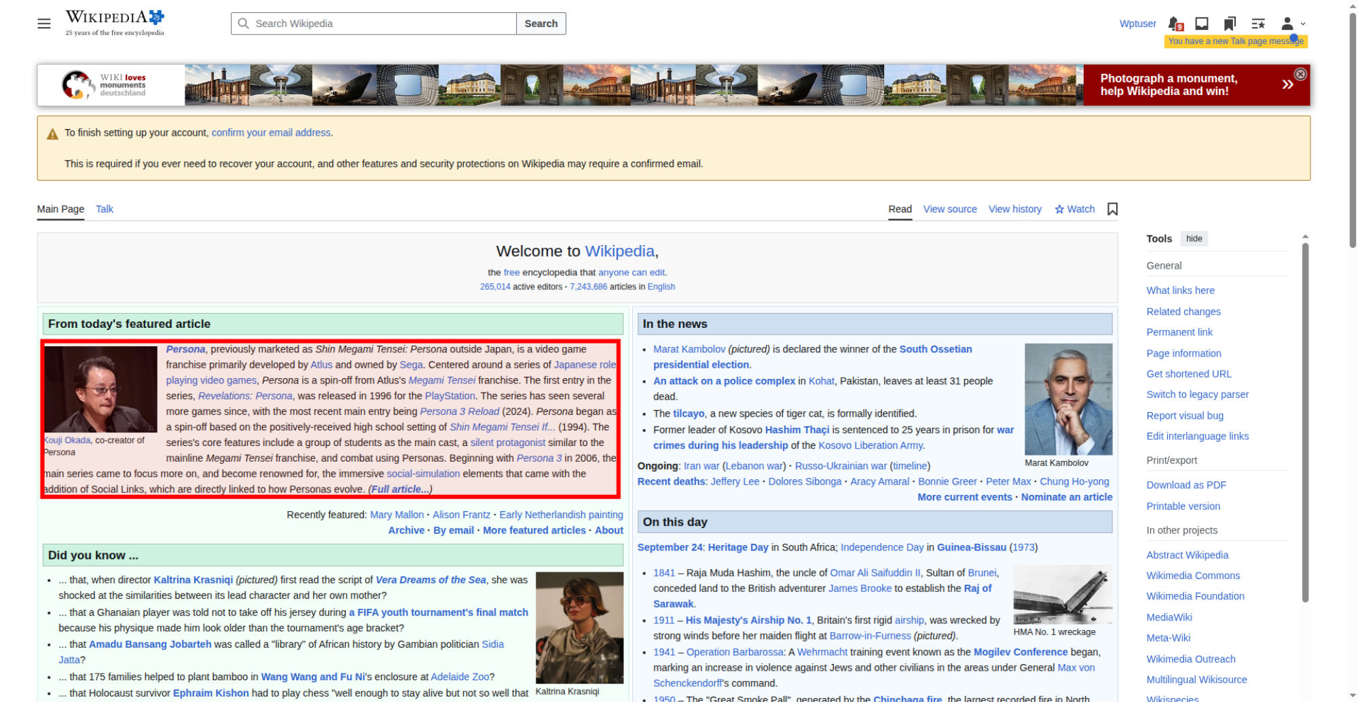Screen dimensions: 1358x702
Task: Click the Search button
Action: [x=541, y=24]
